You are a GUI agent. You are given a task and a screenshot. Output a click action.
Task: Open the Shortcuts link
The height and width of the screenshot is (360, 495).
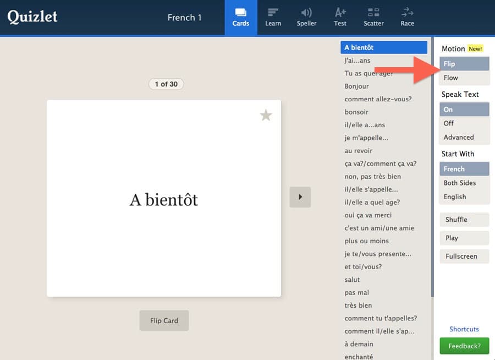[x=464, y=329]
